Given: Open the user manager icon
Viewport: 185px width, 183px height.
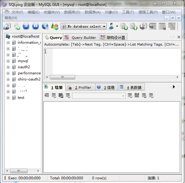Looking at the screenshot, I should tap(111, 26).
